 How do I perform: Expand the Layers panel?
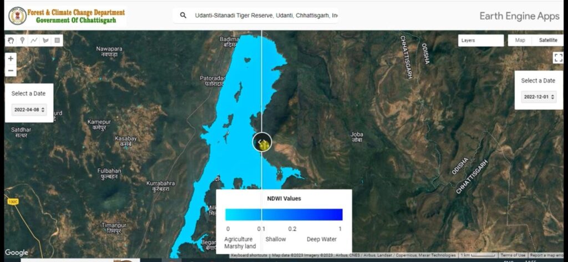click(x=480, y=41)
